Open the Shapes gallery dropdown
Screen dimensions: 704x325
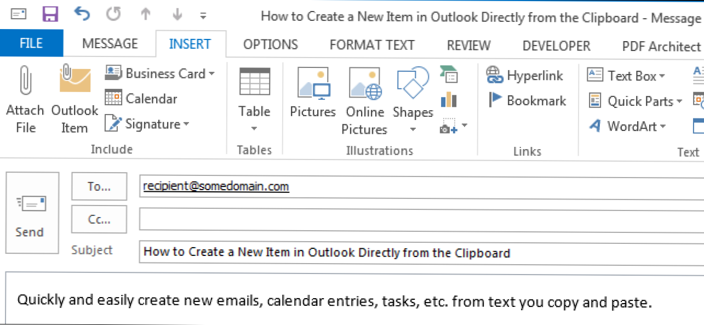click(x=413, y=130)
